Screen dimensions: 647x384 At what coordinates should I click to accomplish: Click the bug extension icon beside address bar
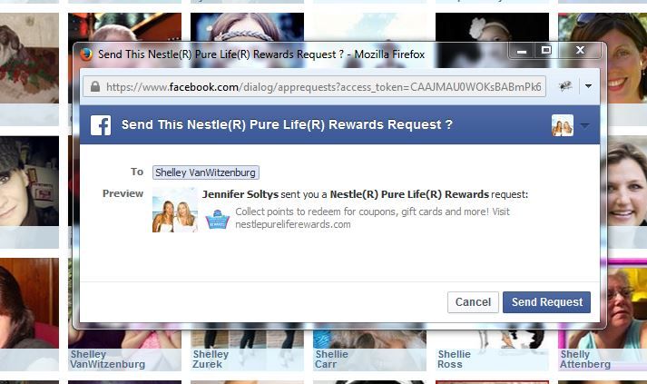click(x=565, y=86)
